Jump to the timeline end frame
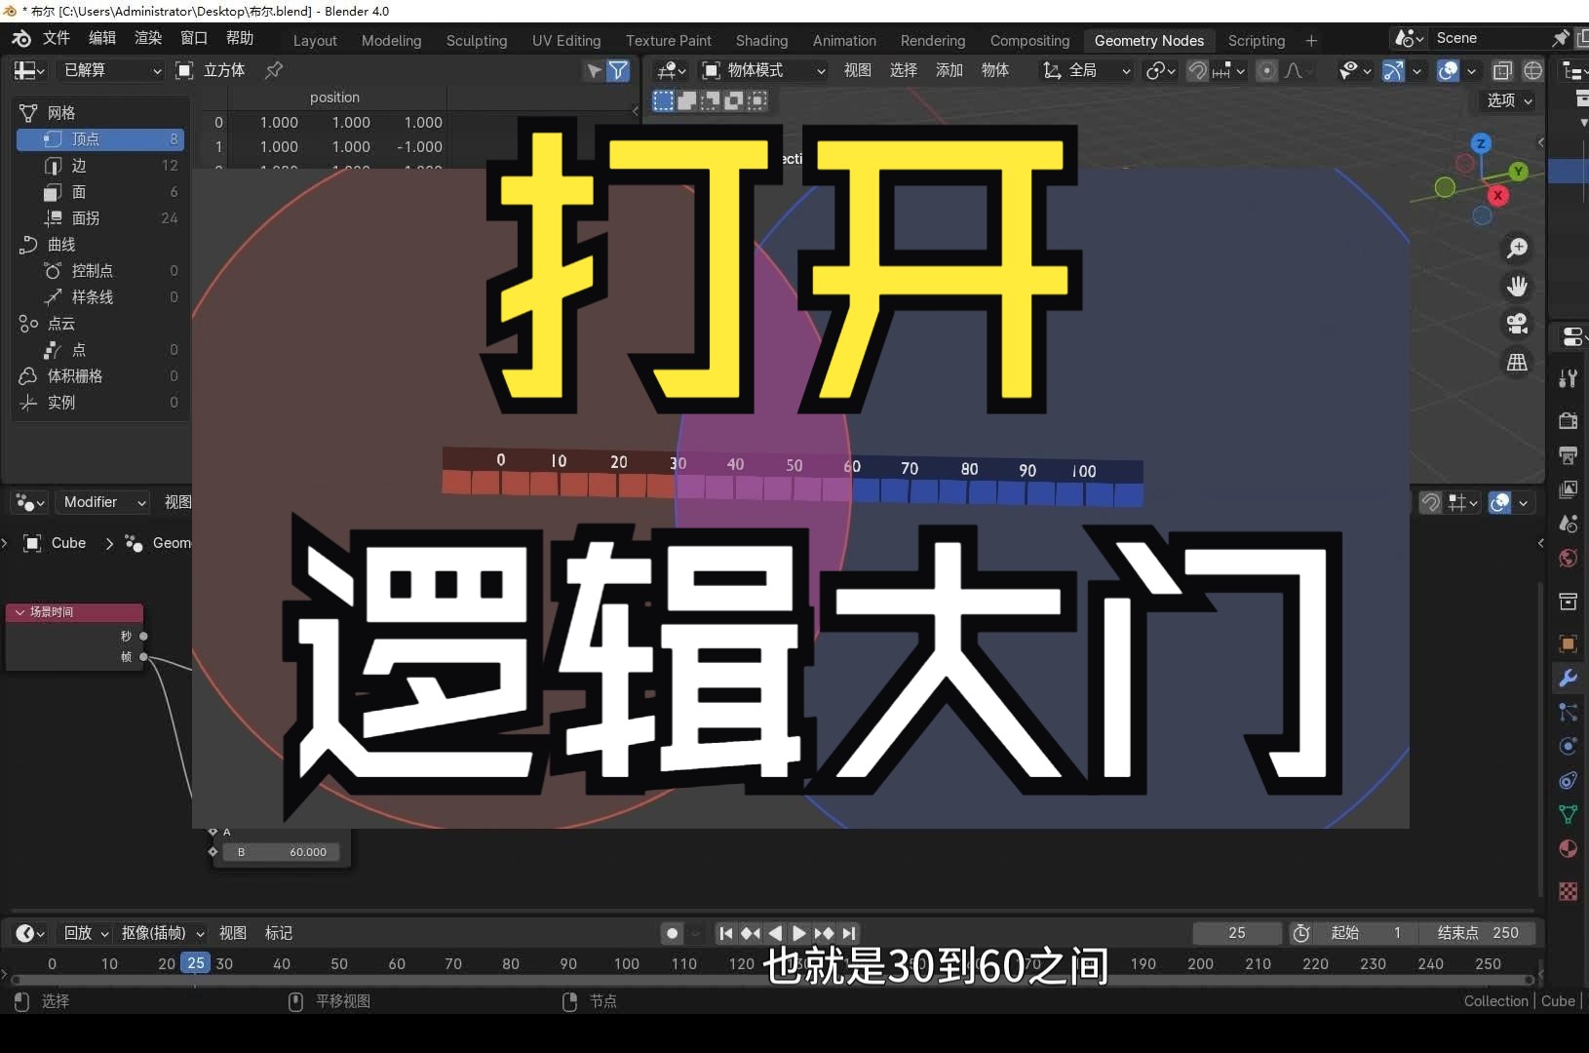Image resolution: width=1589 pixels, height=1053 pixels. point(849,933)
